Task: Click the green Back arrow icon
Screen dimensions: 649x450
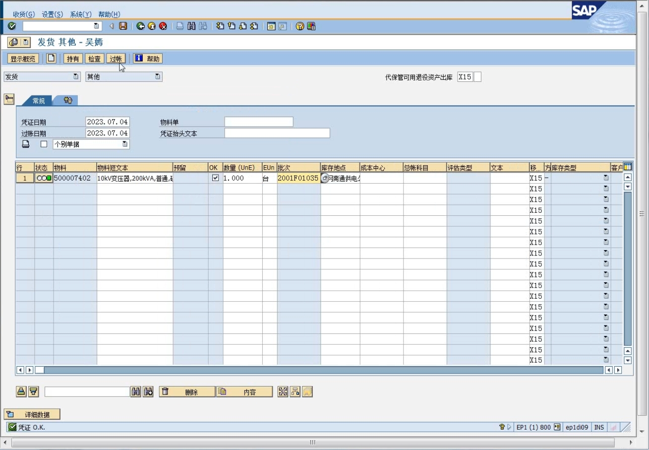Action: pyautogui.click(x=141, y=26)
